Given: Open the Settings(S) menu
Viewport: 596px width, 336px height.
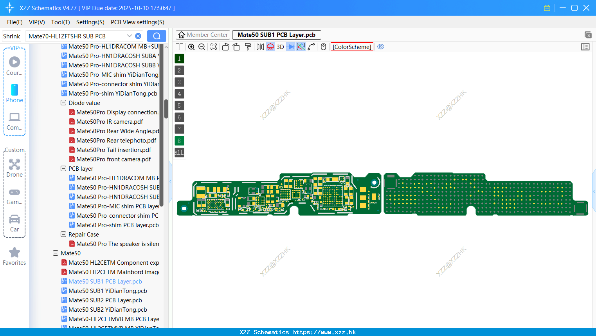Looking at the screenshot, I should click(x=90, y=22).
